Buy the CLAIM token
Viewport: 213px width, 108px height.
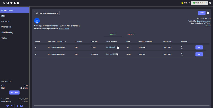click(199, 47)
